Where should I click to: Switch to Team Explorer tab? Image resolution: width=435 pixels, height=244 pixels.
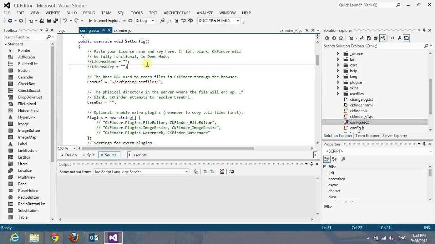coord(367,136)
